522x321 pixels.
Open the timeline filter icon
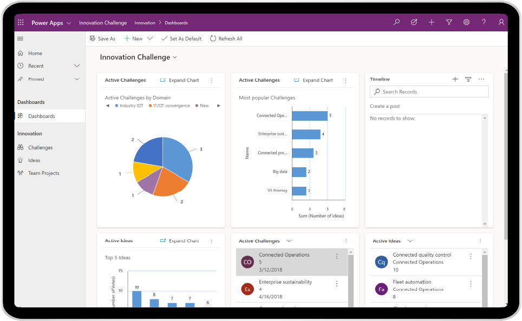[468, 80]
